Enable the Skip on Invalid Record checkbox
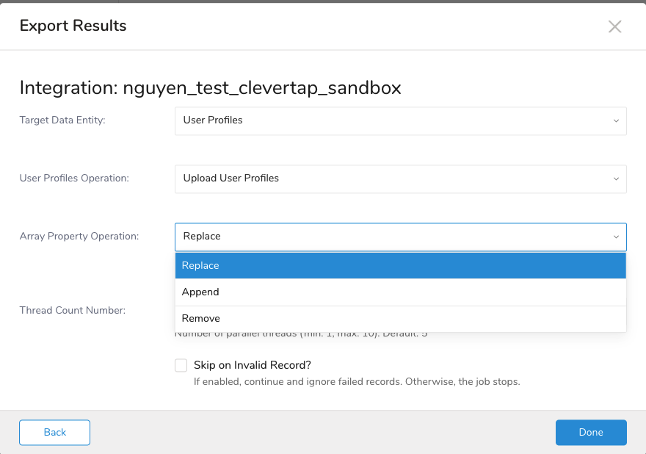The width and height of the screenshot is (646, 454). [181, 365]
